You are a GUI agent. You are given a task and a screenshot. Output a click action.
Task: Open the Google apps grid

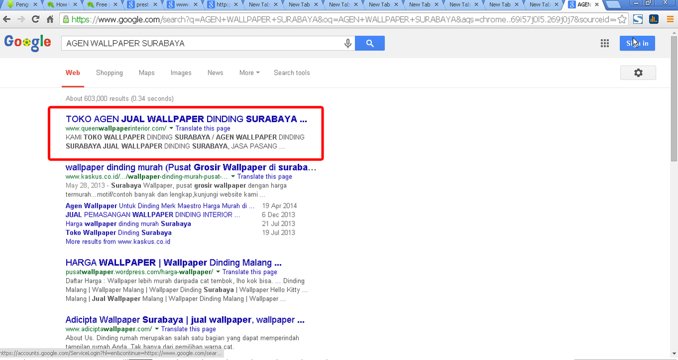point(604,43)
